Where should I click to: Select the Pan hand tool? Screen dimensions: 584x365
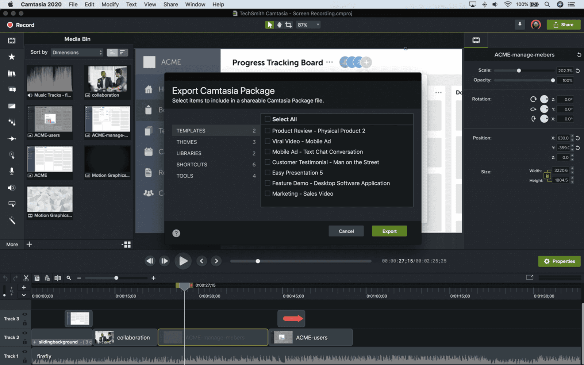[x=279, y=25]
